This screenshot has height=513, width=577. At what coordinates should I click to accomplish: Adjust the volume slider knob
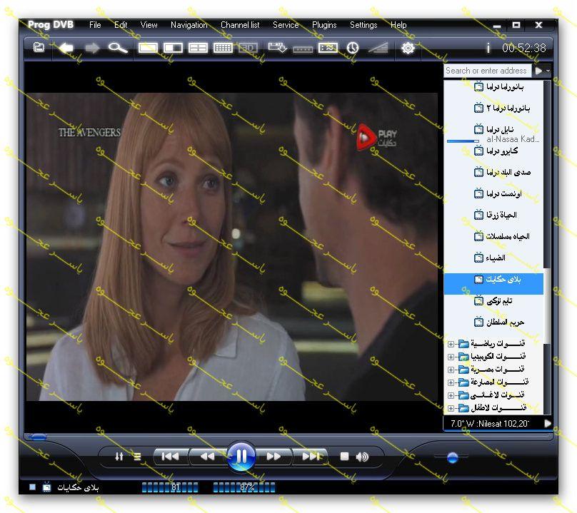pyautogui.click(x=452, y=457)
